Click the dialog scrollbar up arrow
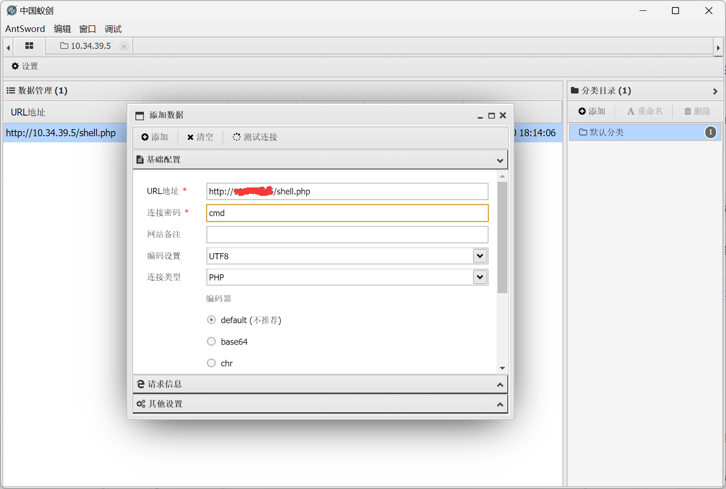Image resolution: width=726 pixels, height=489 pixels. pos(502,176)
